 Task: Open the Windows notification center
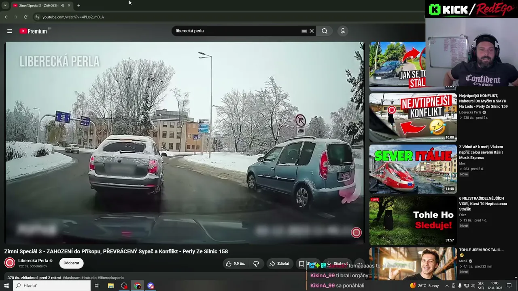(x=509, y=286)
